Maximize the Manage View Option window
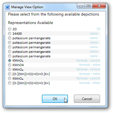The image size is (113, 113). point(89,6)
